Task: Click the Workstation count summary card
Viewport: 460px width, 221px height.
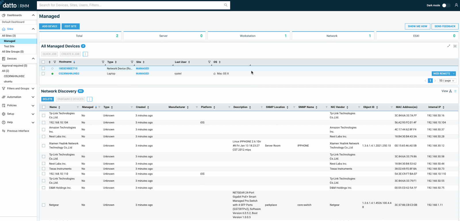Action: click(249, 36)
